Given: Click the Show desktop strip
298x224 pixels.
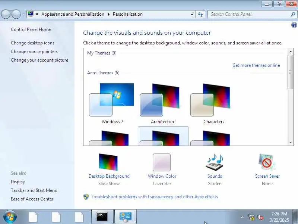Looking at the screenshot, I should [295, 217].
